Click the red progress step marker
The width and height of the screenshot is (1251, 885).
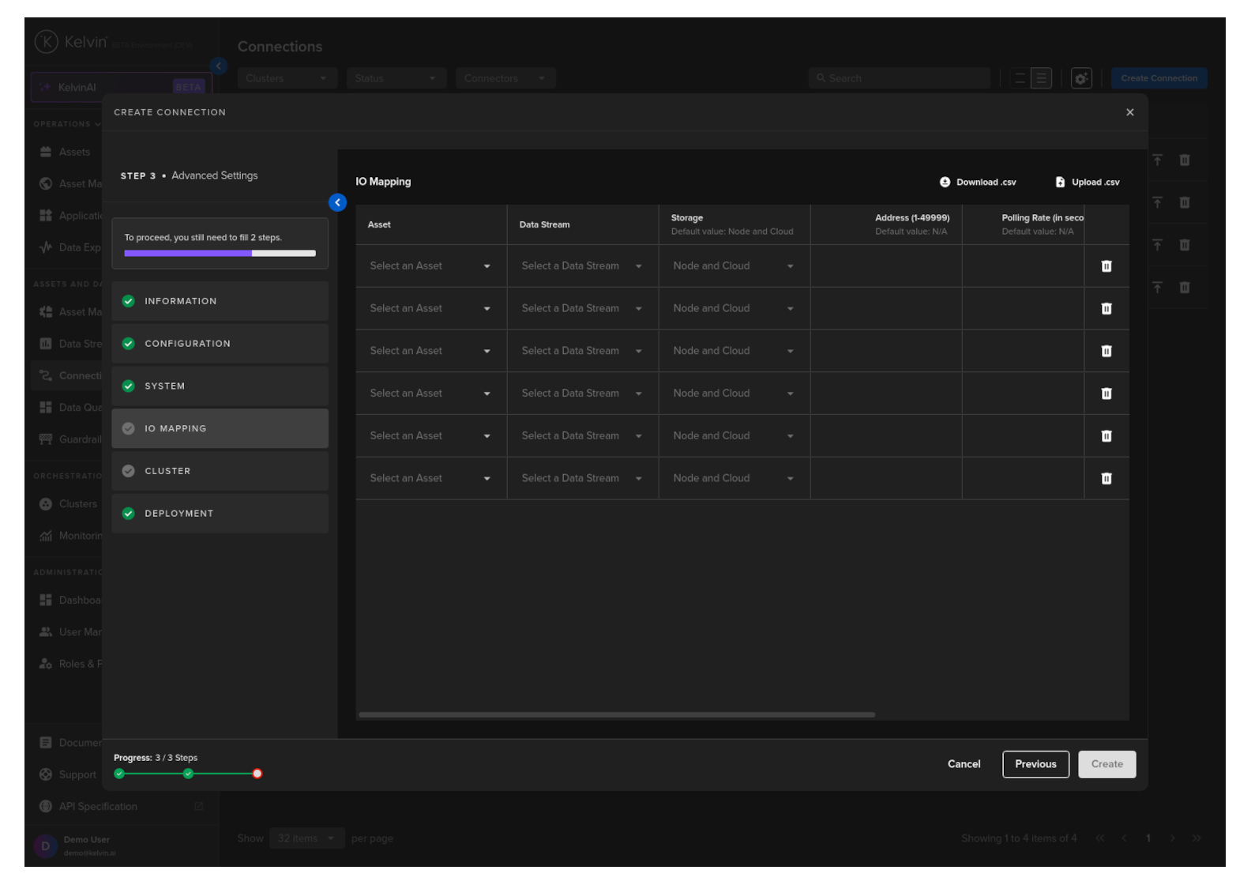point(257,774)
